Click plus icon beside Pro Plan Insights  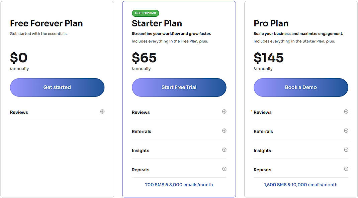coord(346,150)
